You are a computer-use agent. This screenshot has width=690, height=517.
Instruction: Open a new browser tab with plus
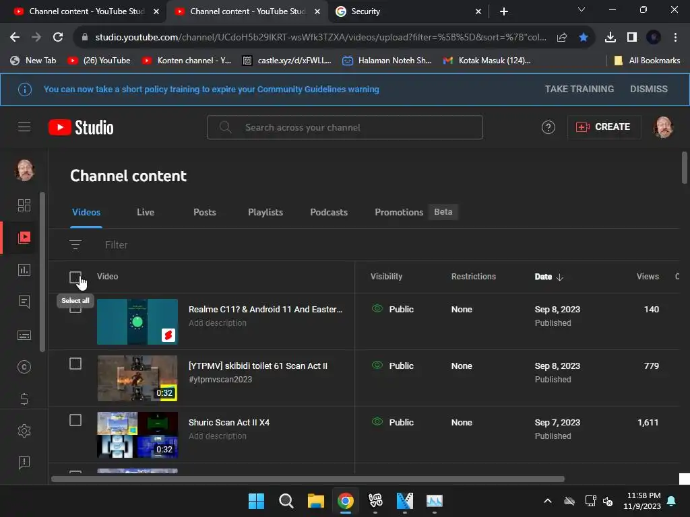[x=504, y=11]
